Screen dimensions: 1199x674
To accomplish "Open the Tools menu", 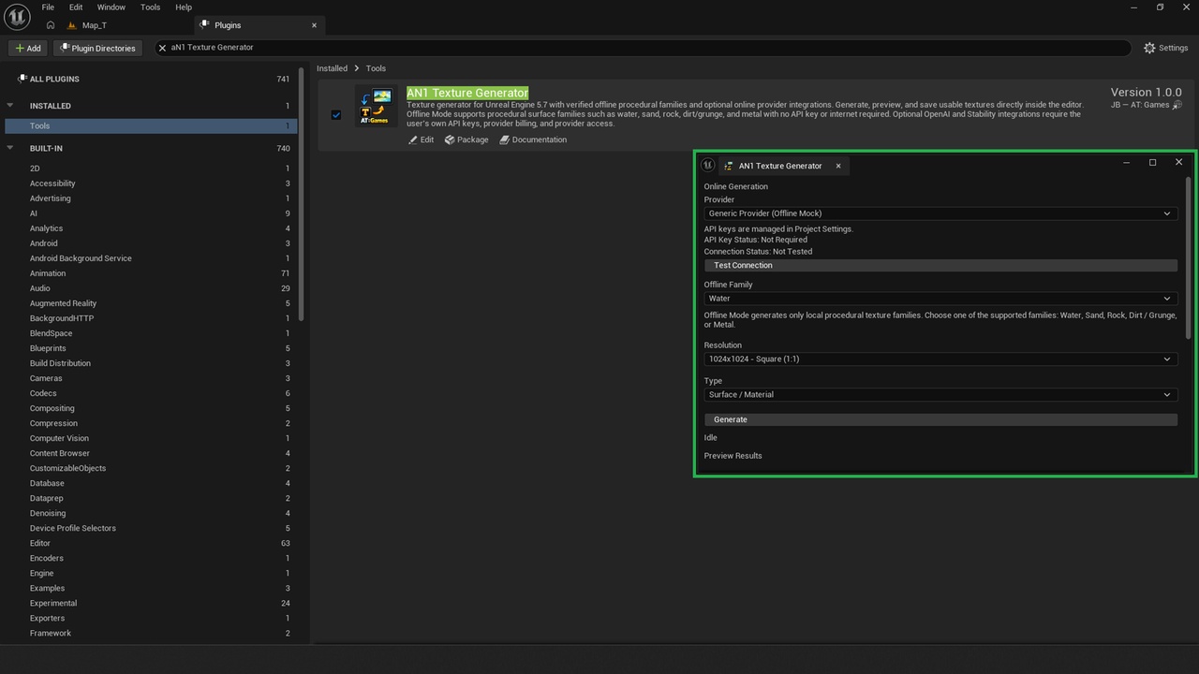I will coord(150,7).
